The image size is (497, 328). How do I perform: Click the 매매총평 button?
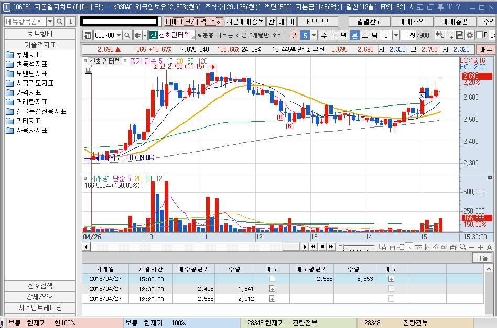pyautogui.click(x=455, y=22)
